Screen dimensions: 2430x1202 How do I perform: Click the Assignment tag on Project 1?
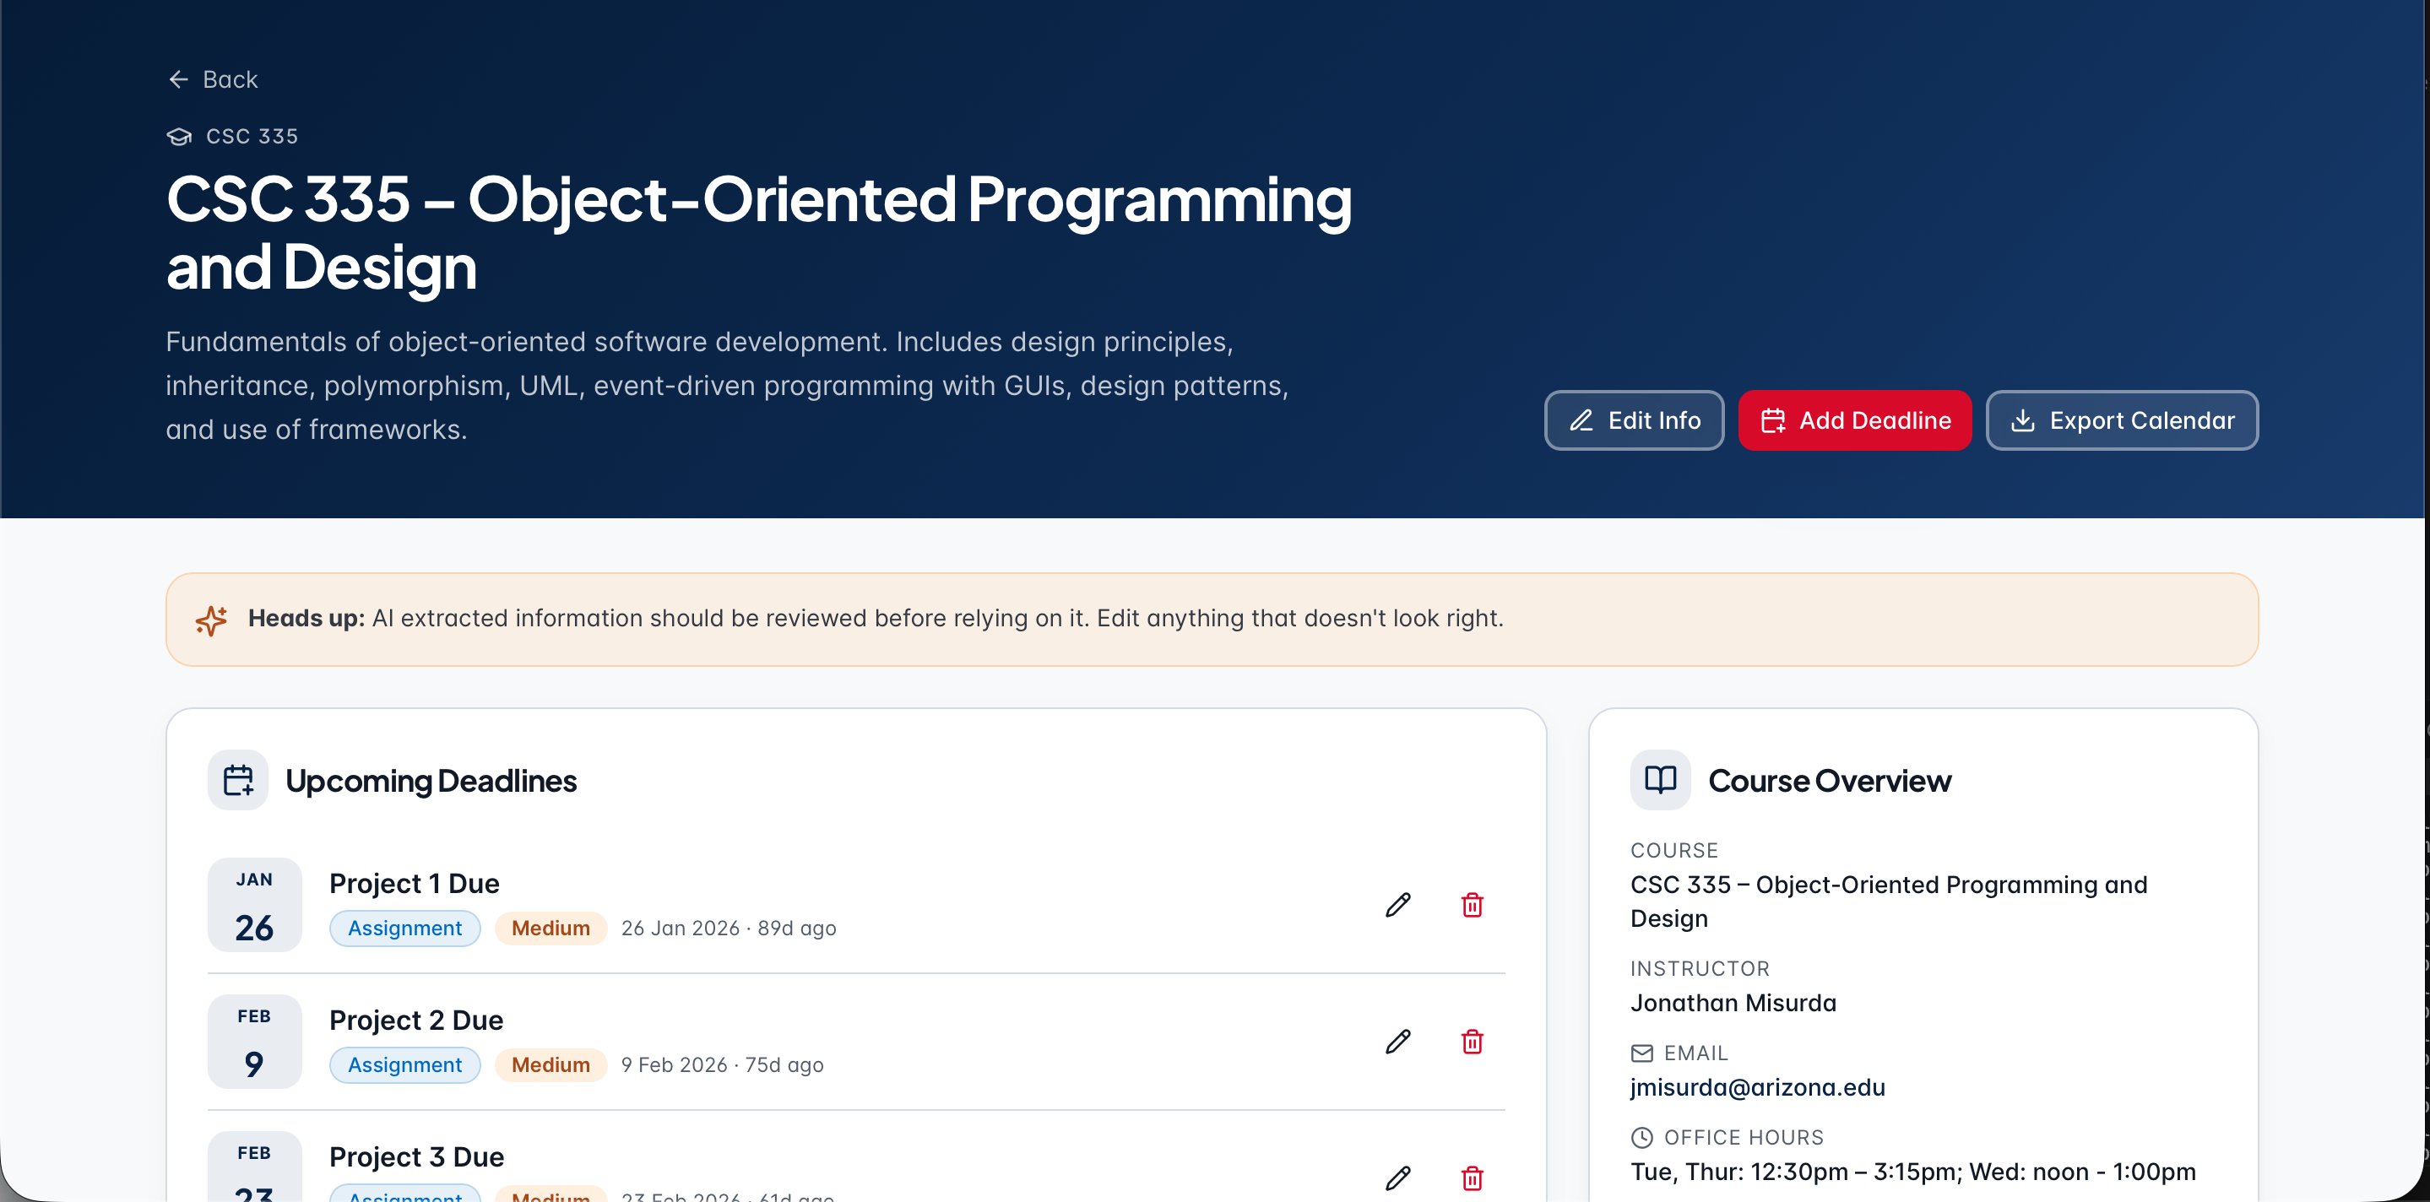click(x=404, y=929)
